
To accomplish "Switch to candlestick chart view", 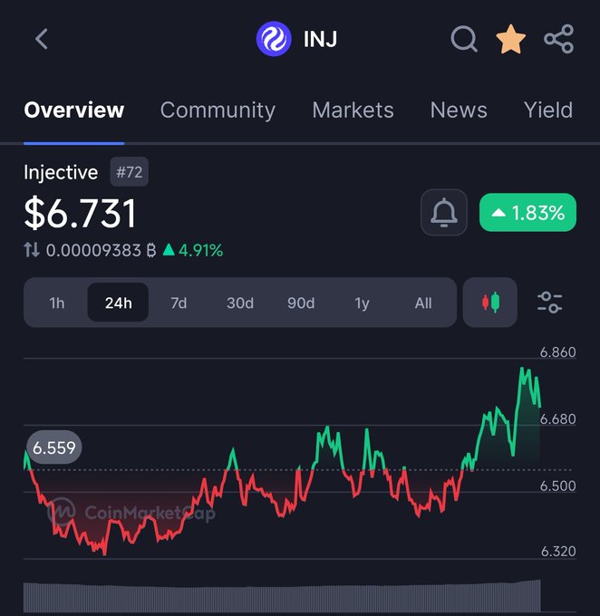I will click(490, 303).
